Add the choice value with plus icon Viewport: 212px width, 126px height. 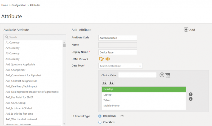(x=162, y=75)
